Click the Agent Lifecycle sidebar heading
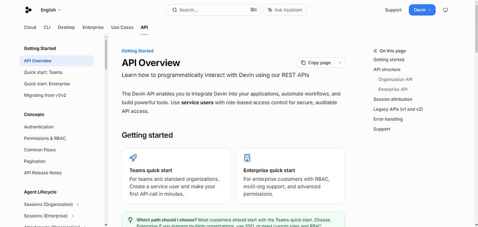This screenshot has width=478, height=227. 40,192
